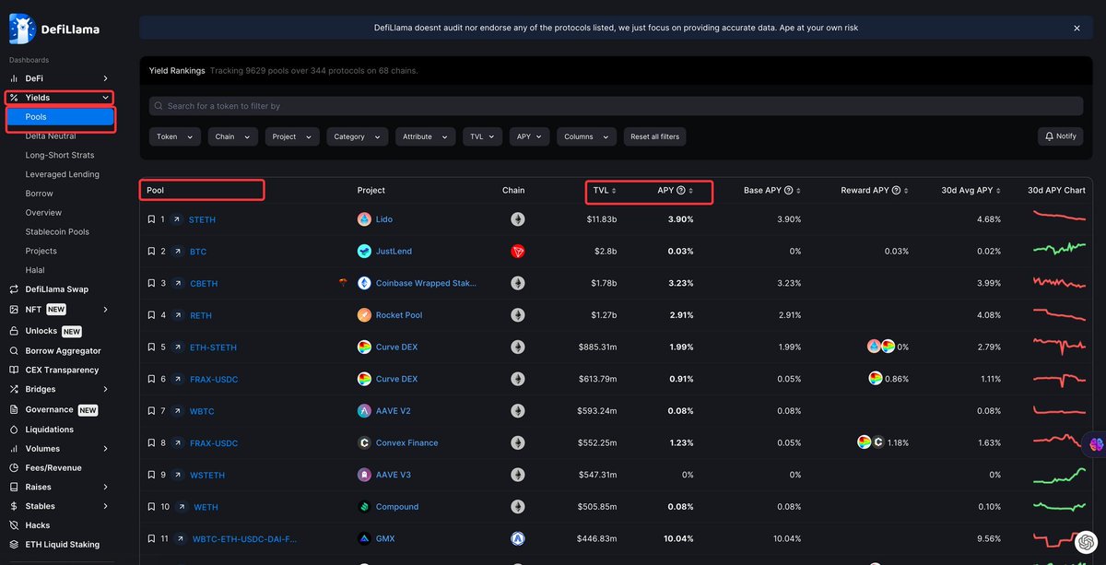The height and width of the screenshot is (565, 1106).
Task: Open the Curve DEX link in ETH-STETH row
Action: (396, 347)
